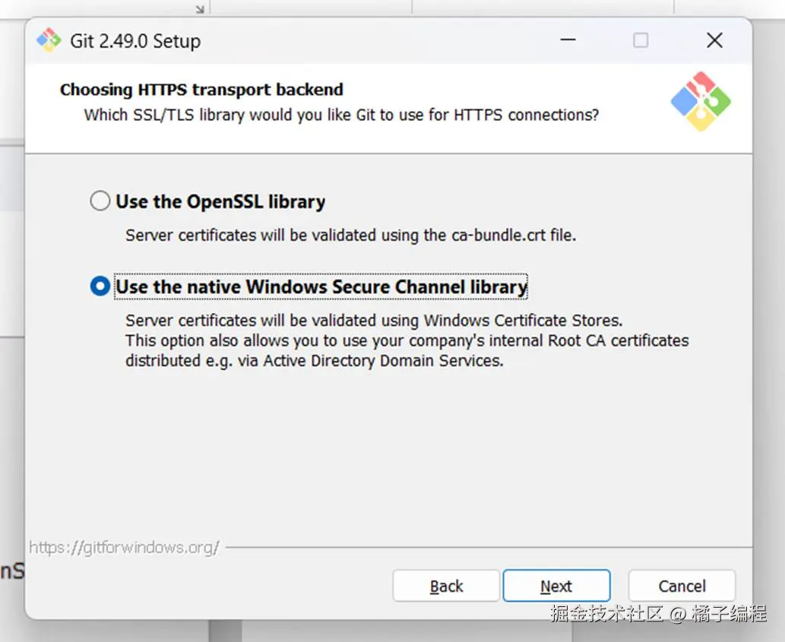Click the large Git logo in the header
Image resolution: width=785 pixels, height=642 pixels.
(x=700, y=102)
